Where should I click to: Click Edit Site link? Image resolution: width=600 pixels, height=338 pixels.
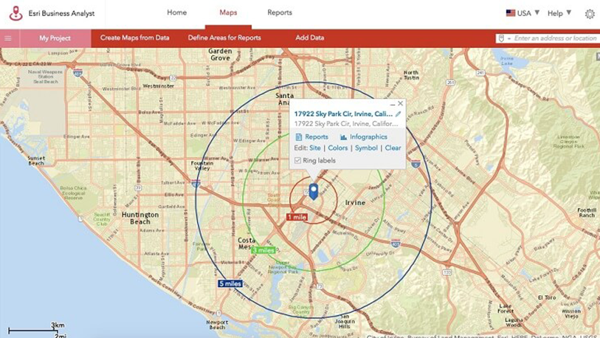pyautogui.click(x=315, y=148)
